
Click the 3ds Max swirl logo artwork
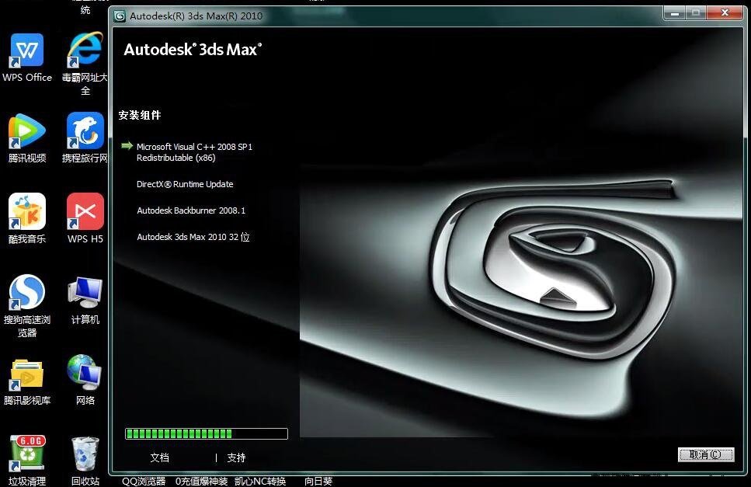[x=555, y=268]
